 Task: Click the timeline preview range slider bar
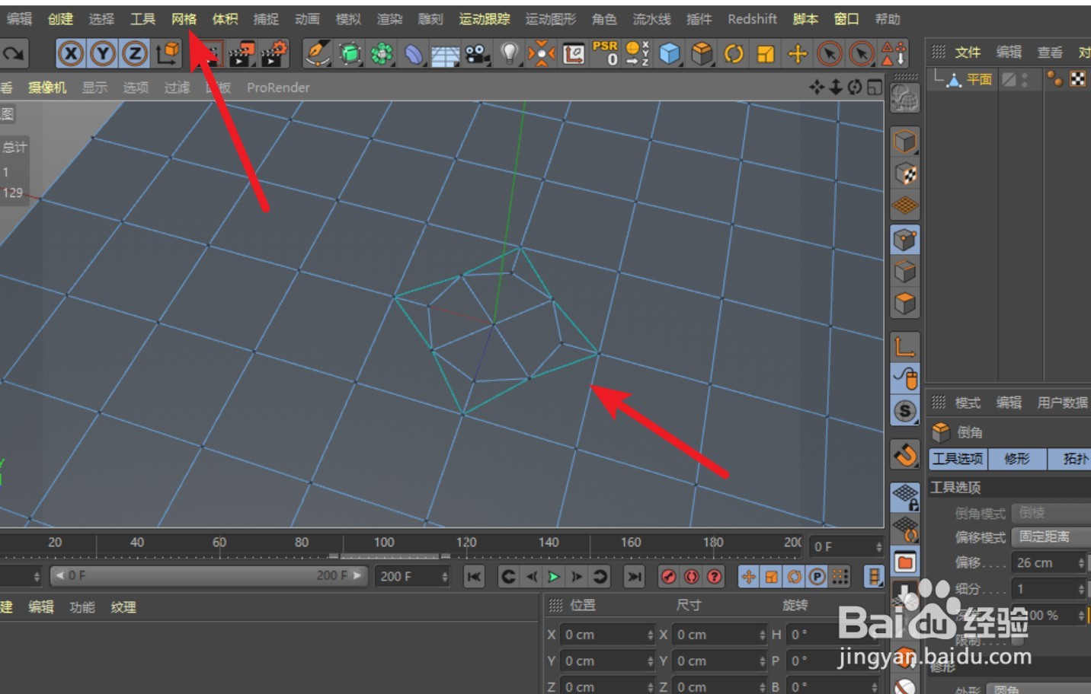[x=210, y=576]
